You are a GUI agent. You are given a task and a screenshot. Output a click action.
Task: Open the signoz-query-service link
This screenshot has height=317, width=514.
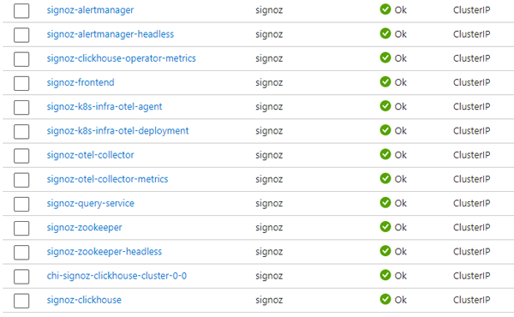[x=91, y=204]
